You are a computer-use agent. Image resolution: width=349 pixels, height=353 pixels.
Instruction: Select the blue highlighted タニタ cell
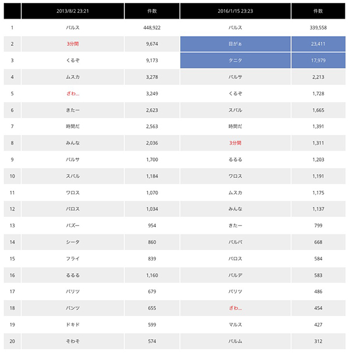pos(236,60)
